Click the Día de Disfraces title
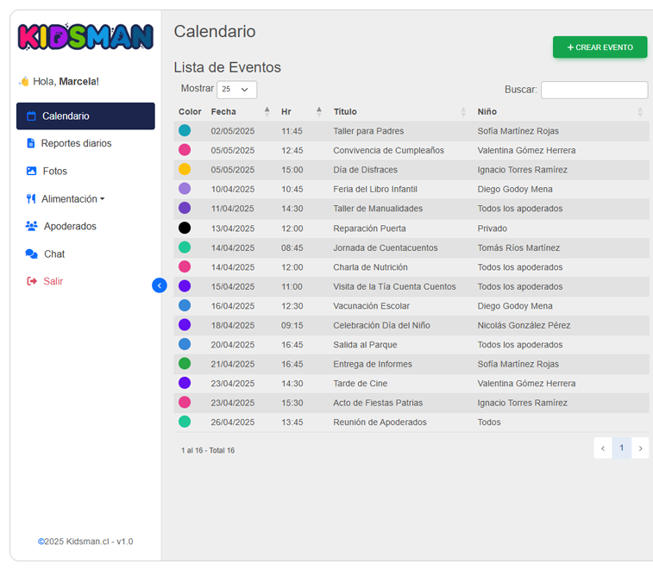The width and height of the screenshot is (653, 570). point(365,170)
